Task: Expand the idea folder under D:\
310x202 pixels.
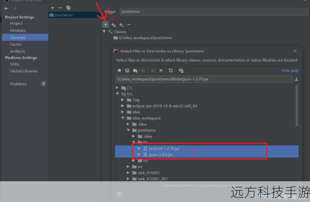Action: (122, 112)
